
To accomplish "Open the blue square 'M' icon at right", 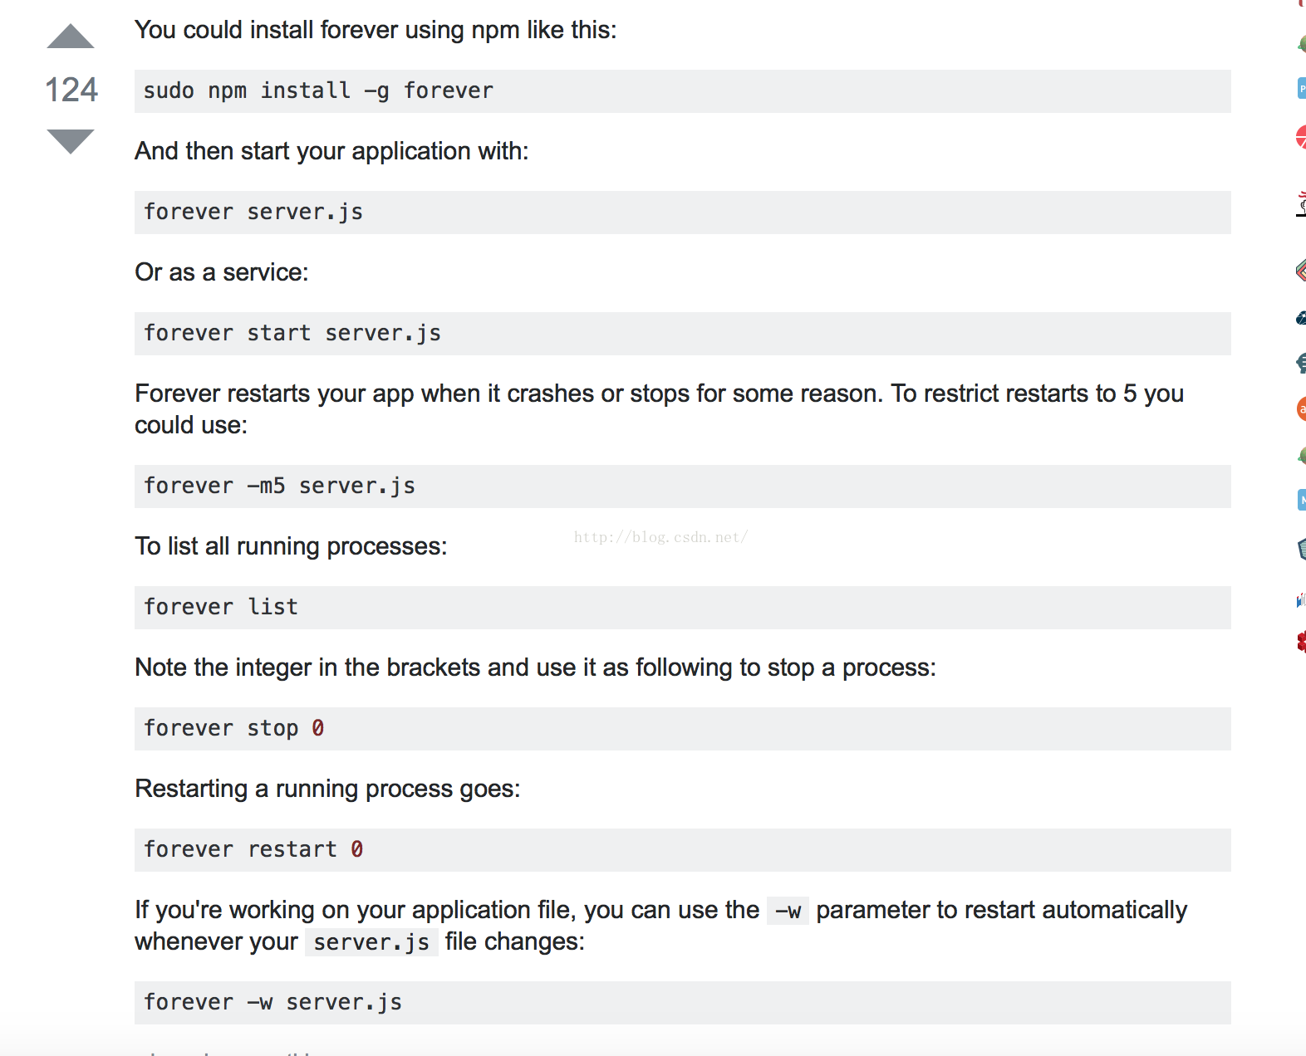I will tap(1301, 500).
